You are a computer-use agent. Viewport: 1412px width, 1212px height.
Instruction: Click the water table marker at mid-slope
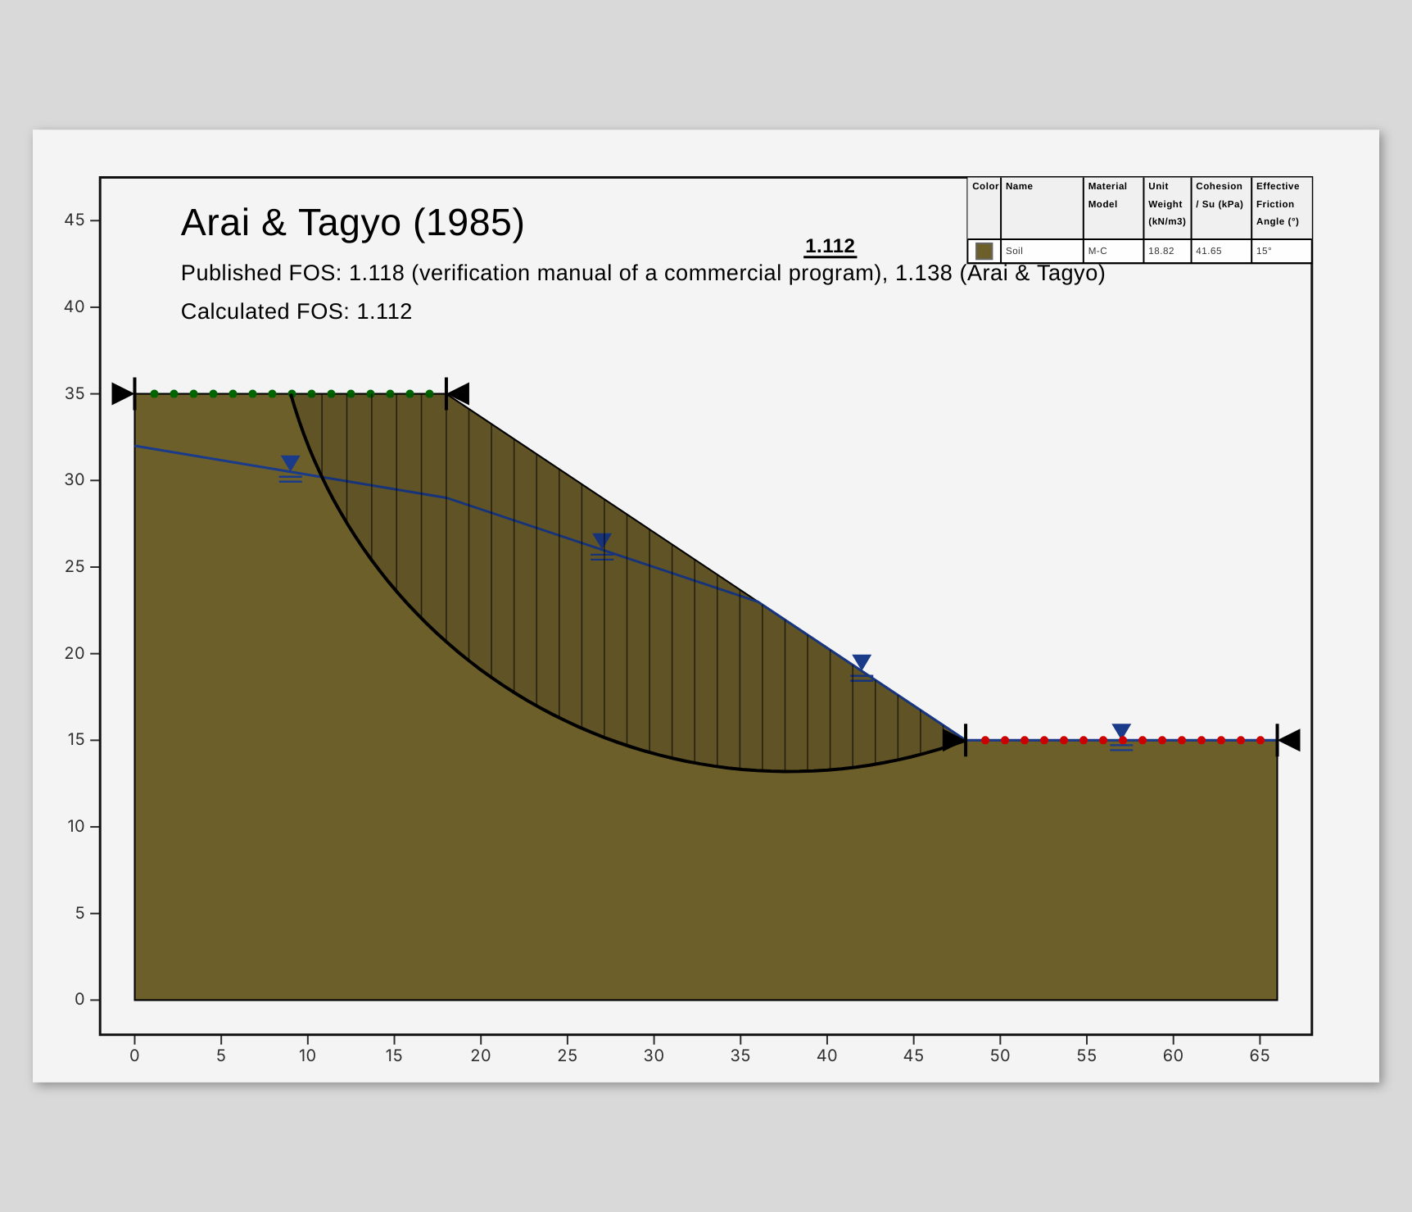602,547
